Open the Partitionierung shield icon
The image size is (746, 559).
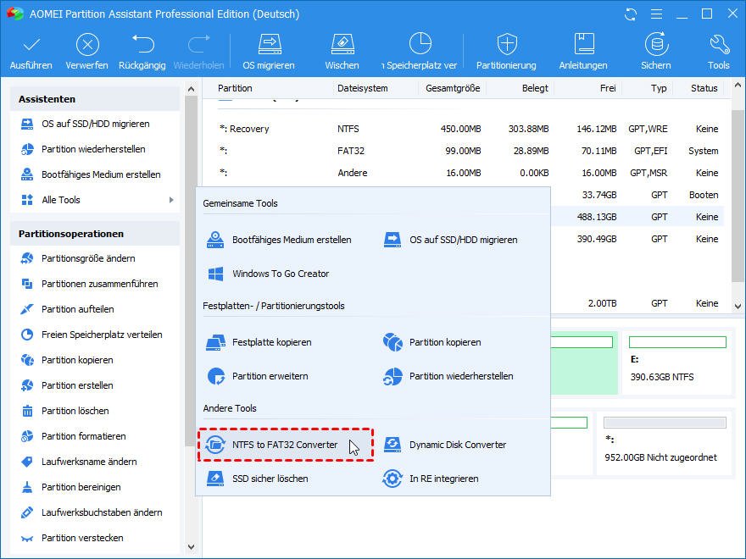click(x=507, y=45)
